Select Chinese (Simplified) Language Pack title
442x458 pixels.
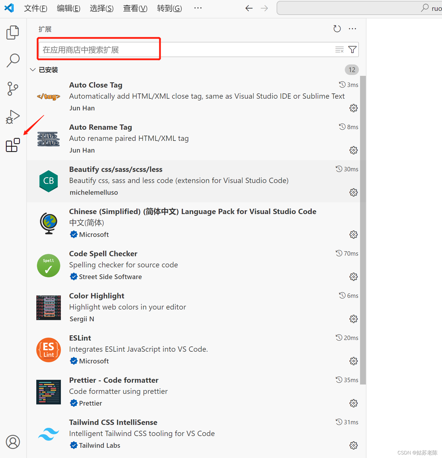click(x=193, y=211)
